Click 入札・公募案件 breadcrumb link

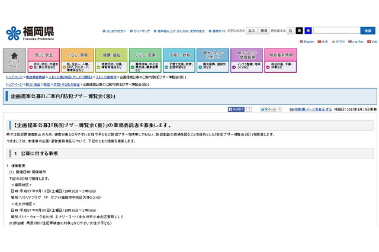pyautogui.click(x=106, y=77)
